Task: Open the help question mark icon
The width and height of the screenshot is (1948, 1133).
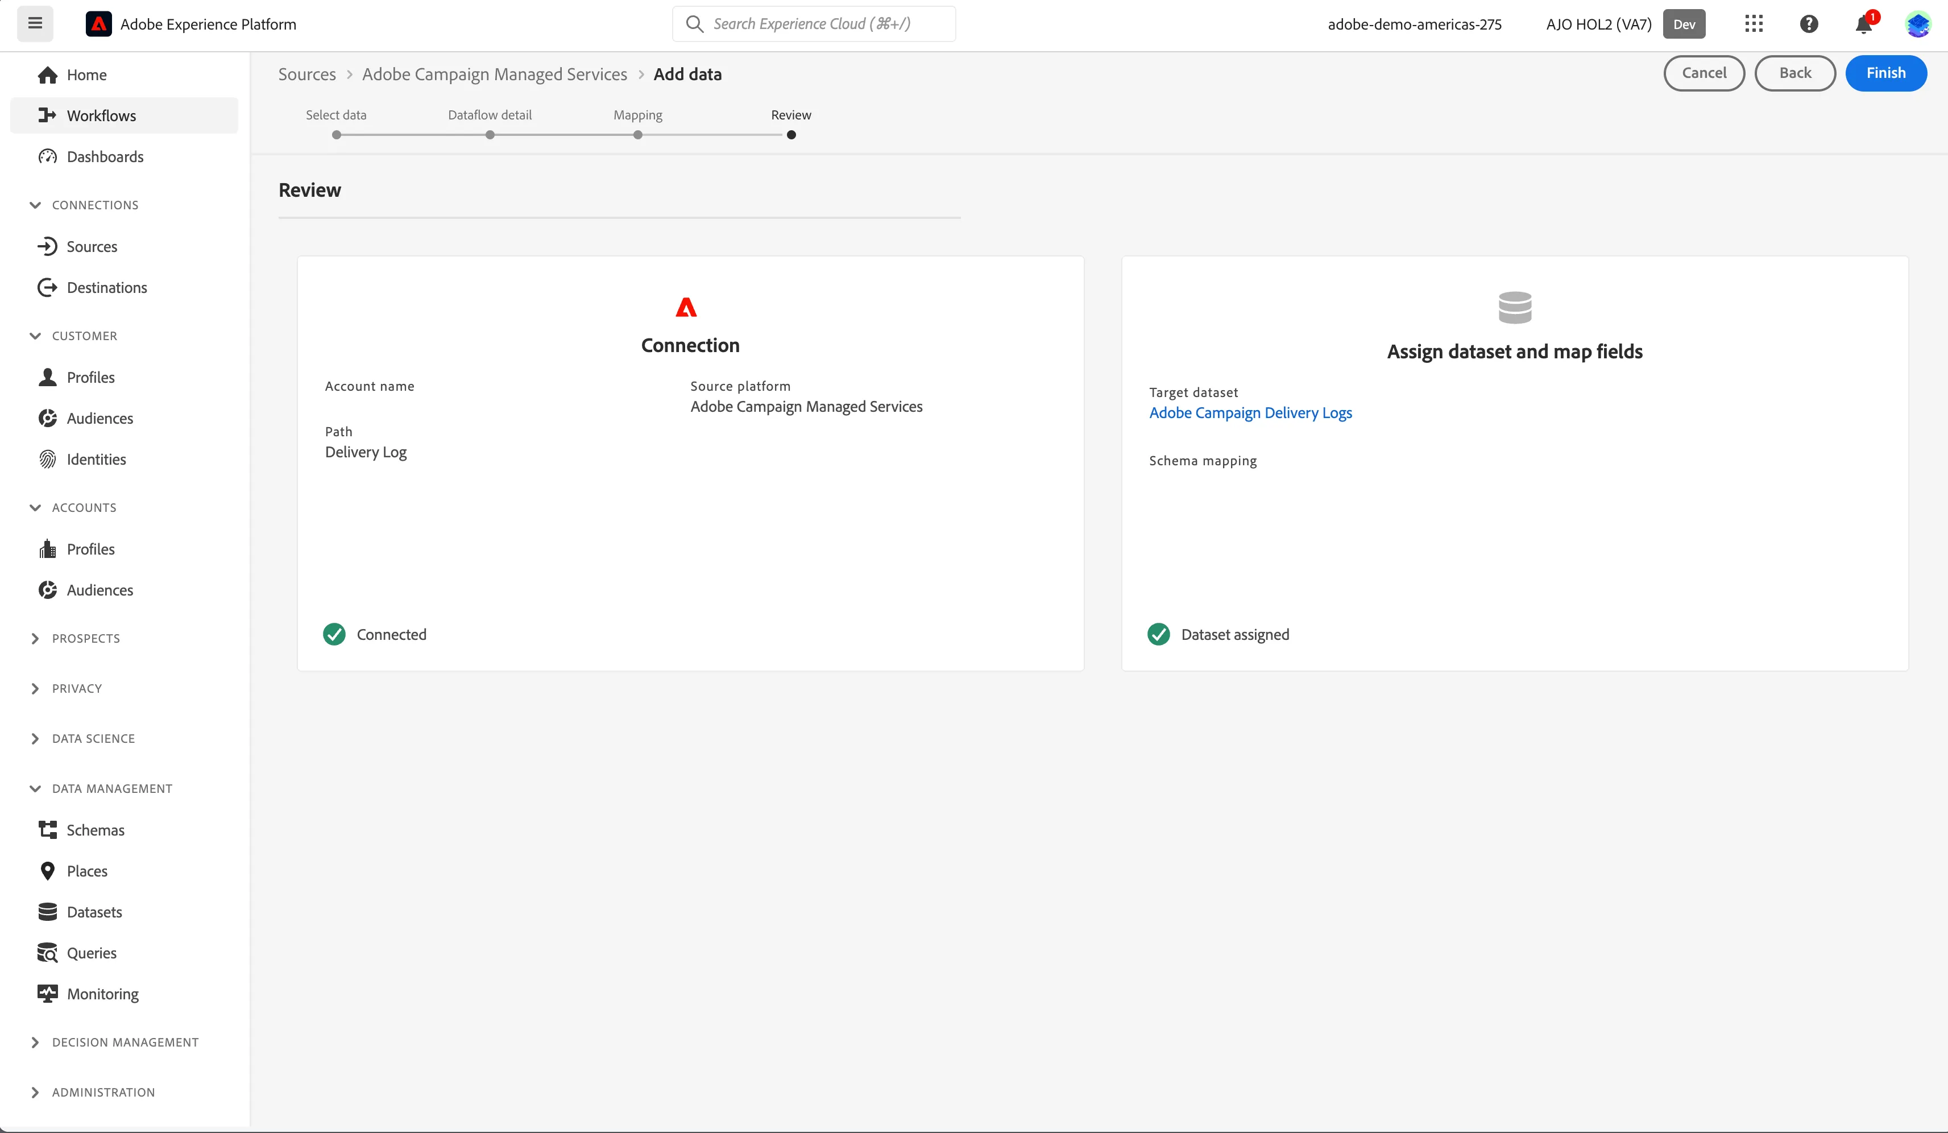Action: click(1809, 24)
